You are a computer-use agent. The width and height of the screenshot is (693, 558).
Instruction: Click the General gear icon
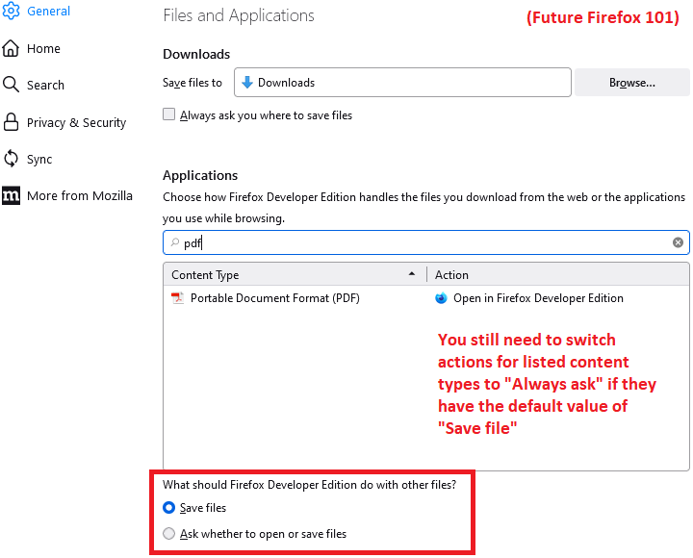(12, 12)
